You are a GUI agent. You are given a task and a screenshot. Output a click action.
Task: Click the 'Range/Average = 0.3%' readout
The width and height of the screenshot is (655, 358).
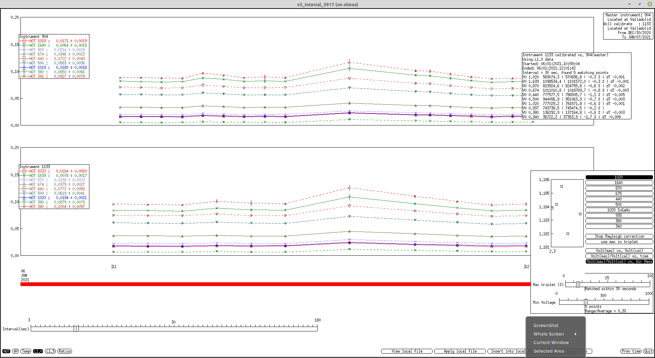[x=606, y=311]
